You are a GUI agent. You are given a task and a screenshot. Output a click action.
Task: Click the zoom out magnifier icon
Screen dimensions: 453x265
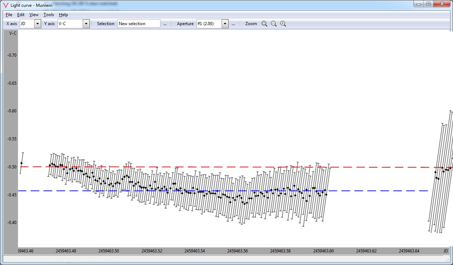[x=274, y=24]
